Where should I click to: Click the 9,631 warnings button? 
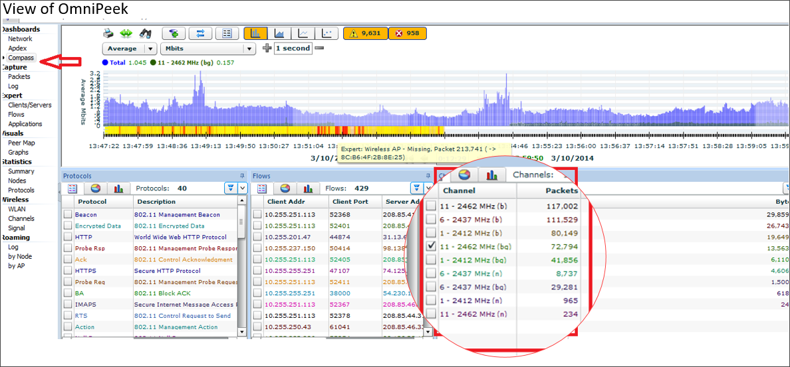point(365,34)
